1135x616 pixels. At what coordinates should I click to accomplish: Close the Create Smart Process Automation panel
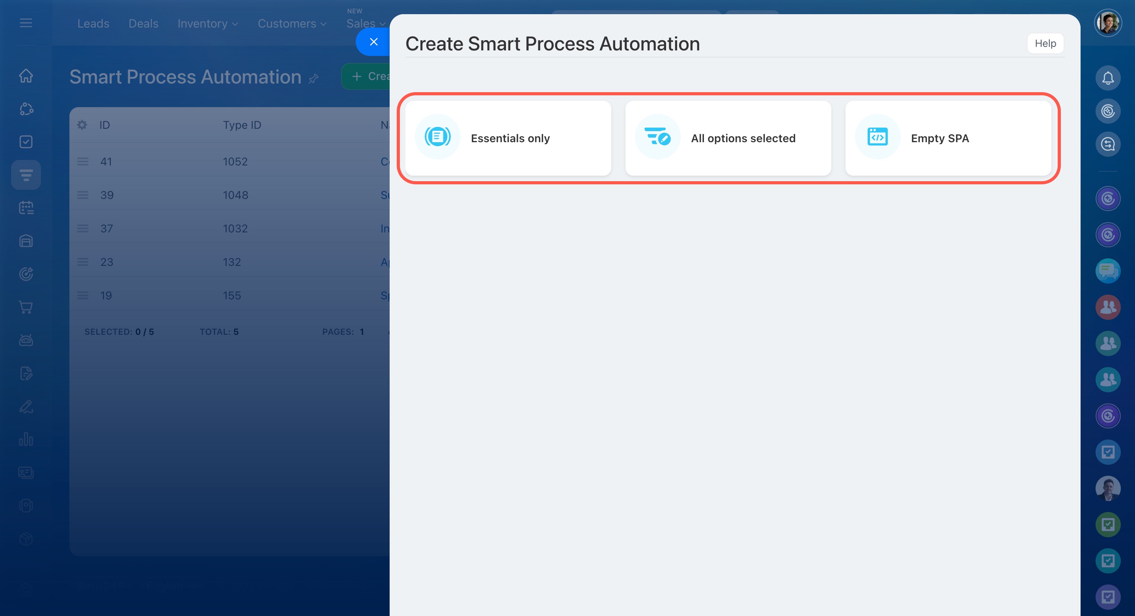coord(373,42)
